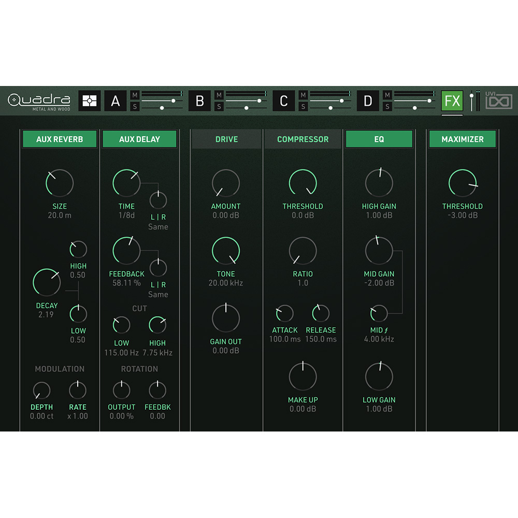Open the FX panel
The height and width of the screenshot is (518, 518).
tap(452, 100)
